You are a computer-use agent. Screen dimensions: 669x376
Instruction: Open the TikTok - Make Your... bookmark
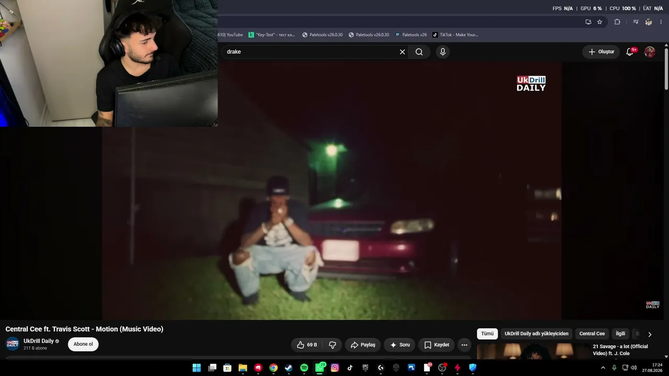[x=455, y=35]
